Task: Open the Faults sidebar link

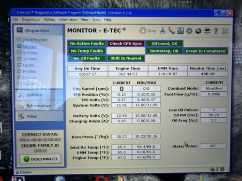Action: click(x=28, y=65)
